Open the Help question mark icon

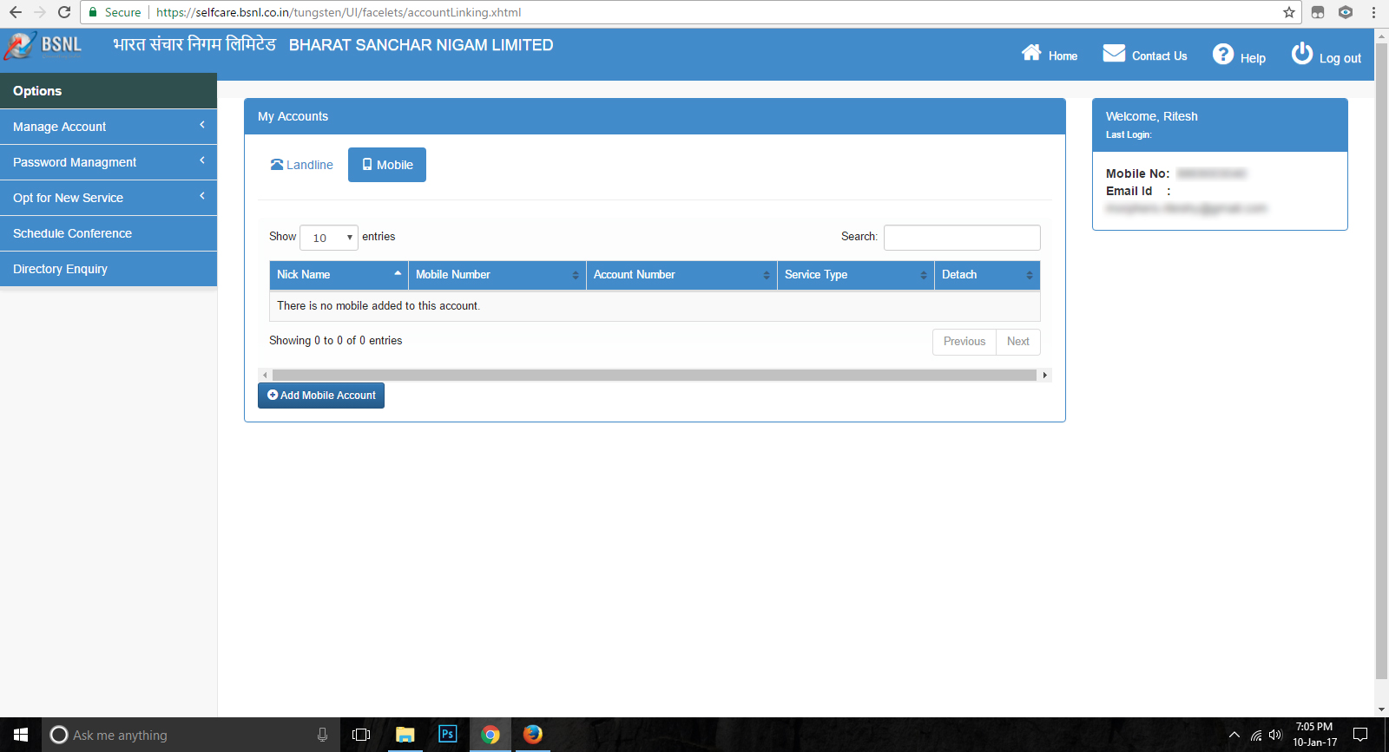(1223, 54)
